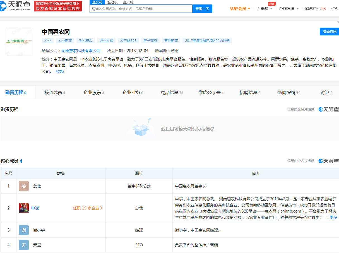This screenshot has height=253, width=339.
Task: Click the 手机惠农 tag
Action: click(86, 41)
